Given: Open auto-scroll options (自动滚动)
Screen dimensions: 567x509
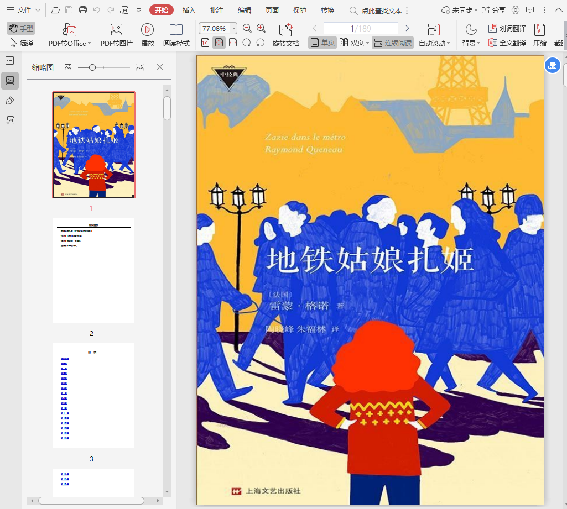Looking at the screenshot, I should pyautogui.click(x=434, y=35).
